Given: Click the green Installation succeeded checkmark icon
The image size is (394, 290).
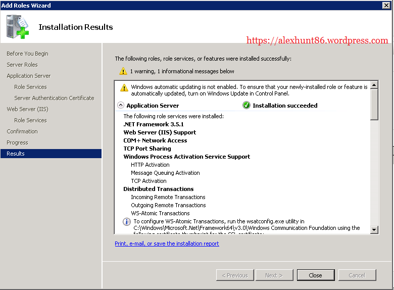Looking at the screenshot, I should [246, 106].
